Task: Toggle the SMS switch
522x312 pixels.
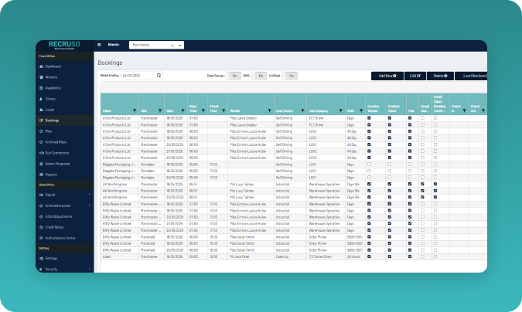Action: coord(261,76)
